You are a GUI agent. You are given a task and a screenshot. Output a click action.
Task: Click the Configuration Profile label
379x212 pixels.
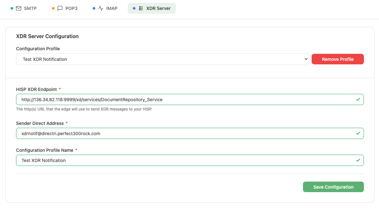coord(38,49)
